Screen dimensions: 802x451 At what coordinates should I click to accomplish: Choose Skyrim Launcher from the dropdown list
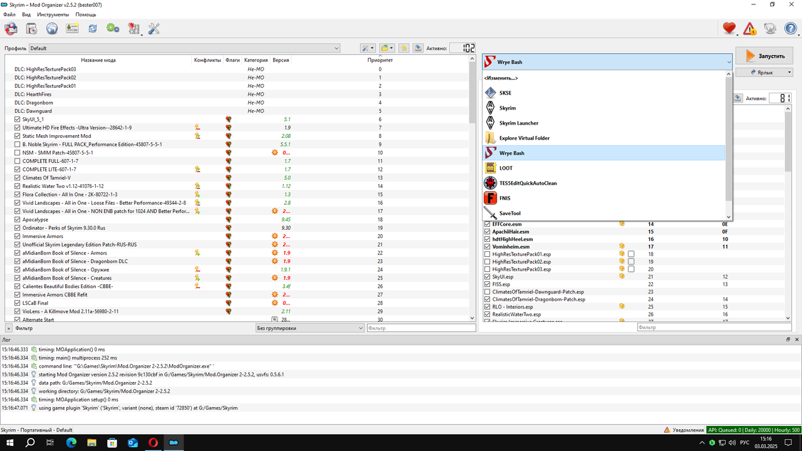604,123
